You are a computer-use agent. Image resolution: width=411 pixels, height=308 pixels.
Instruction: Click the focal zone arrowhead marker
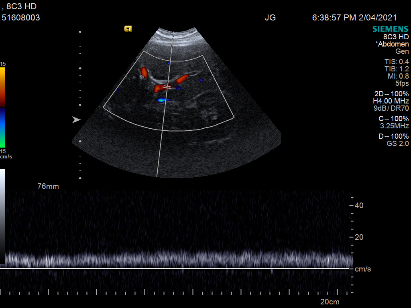(x=76, y=120)
